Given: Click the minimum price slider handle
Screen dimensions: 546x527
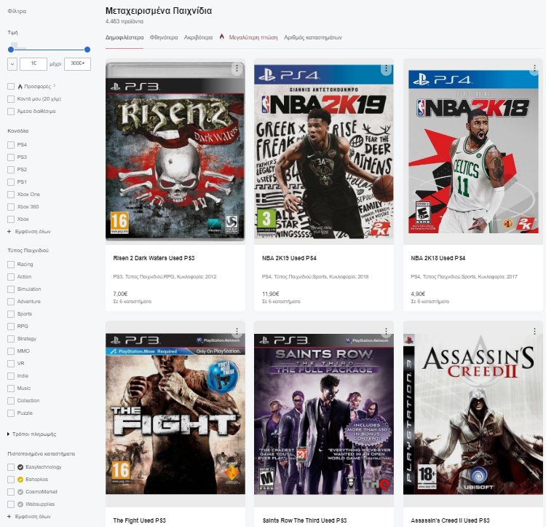Looking at the screenshot, I should 11,50.
